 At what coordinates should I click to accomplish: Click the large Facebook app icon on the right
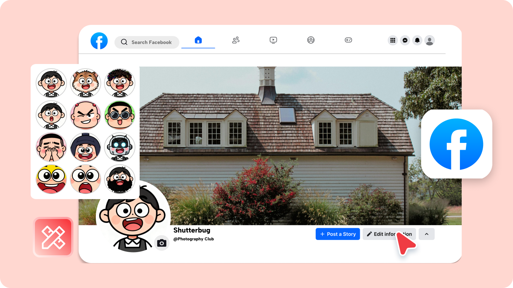tap(456, 144)
